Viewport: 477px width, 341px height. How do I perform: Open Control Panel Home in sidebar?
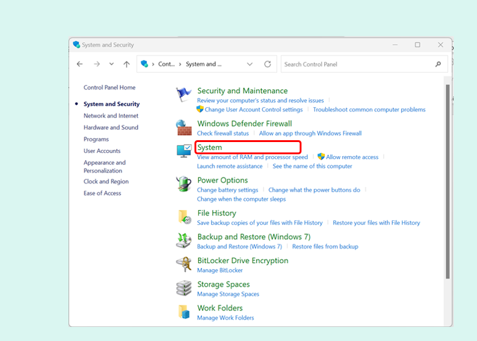(x=109, y=88)
